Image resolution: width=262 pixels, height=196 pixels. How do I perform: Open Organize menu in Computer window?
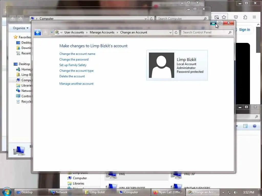tap(21, 28)
